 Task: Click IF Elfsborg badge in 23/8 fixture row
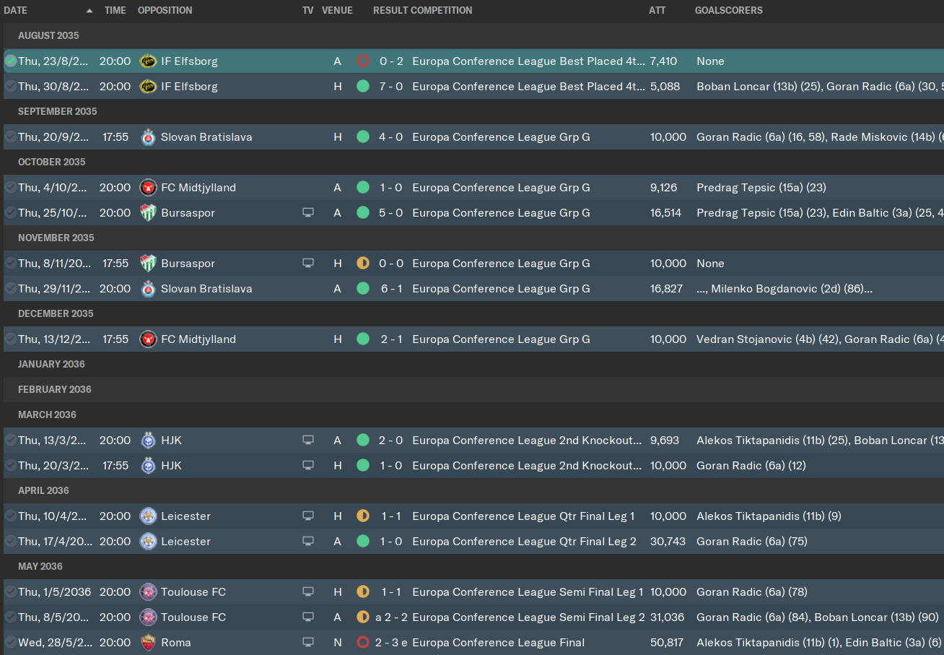tap(148, 61)
